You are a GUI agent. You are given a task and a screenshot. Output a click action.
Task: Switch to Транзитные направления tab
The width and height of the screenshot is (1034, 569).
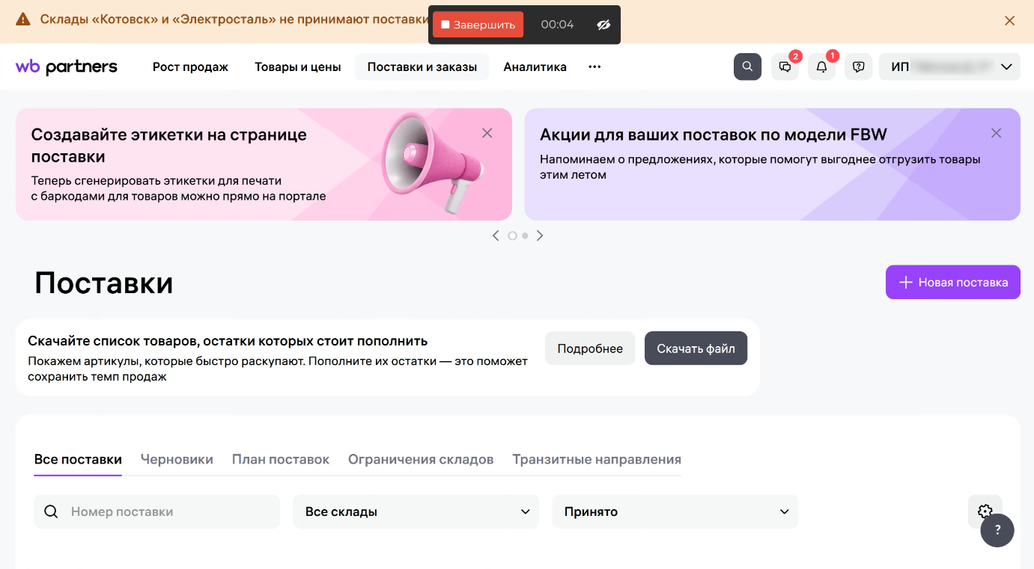coord(597,459)
